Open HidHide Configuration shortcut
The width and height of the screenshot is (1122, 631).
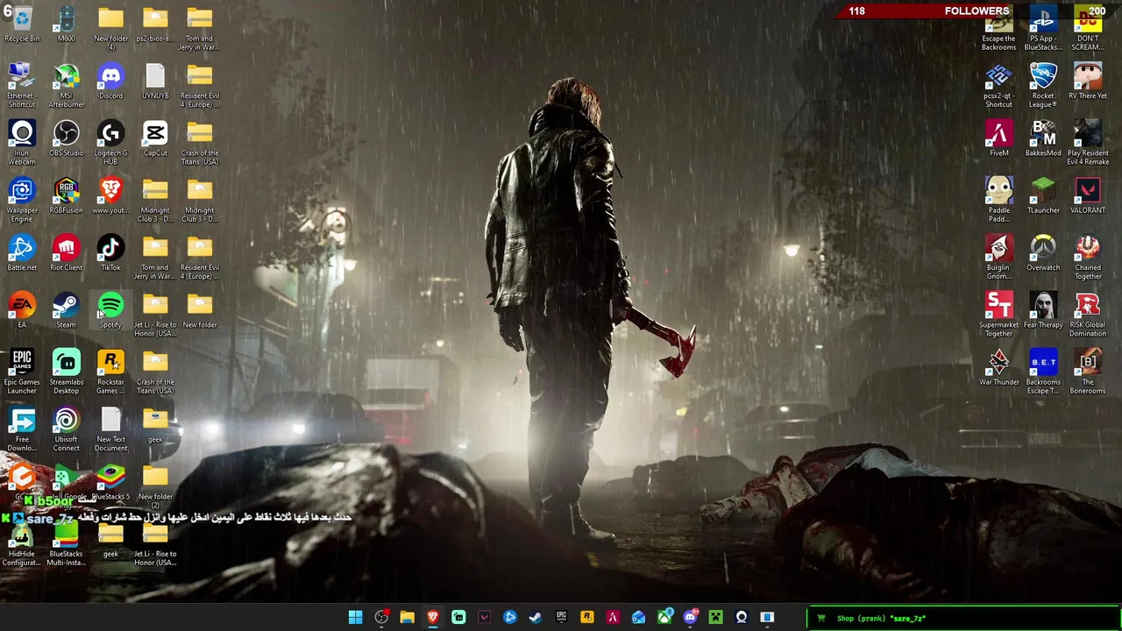(22, 543)
